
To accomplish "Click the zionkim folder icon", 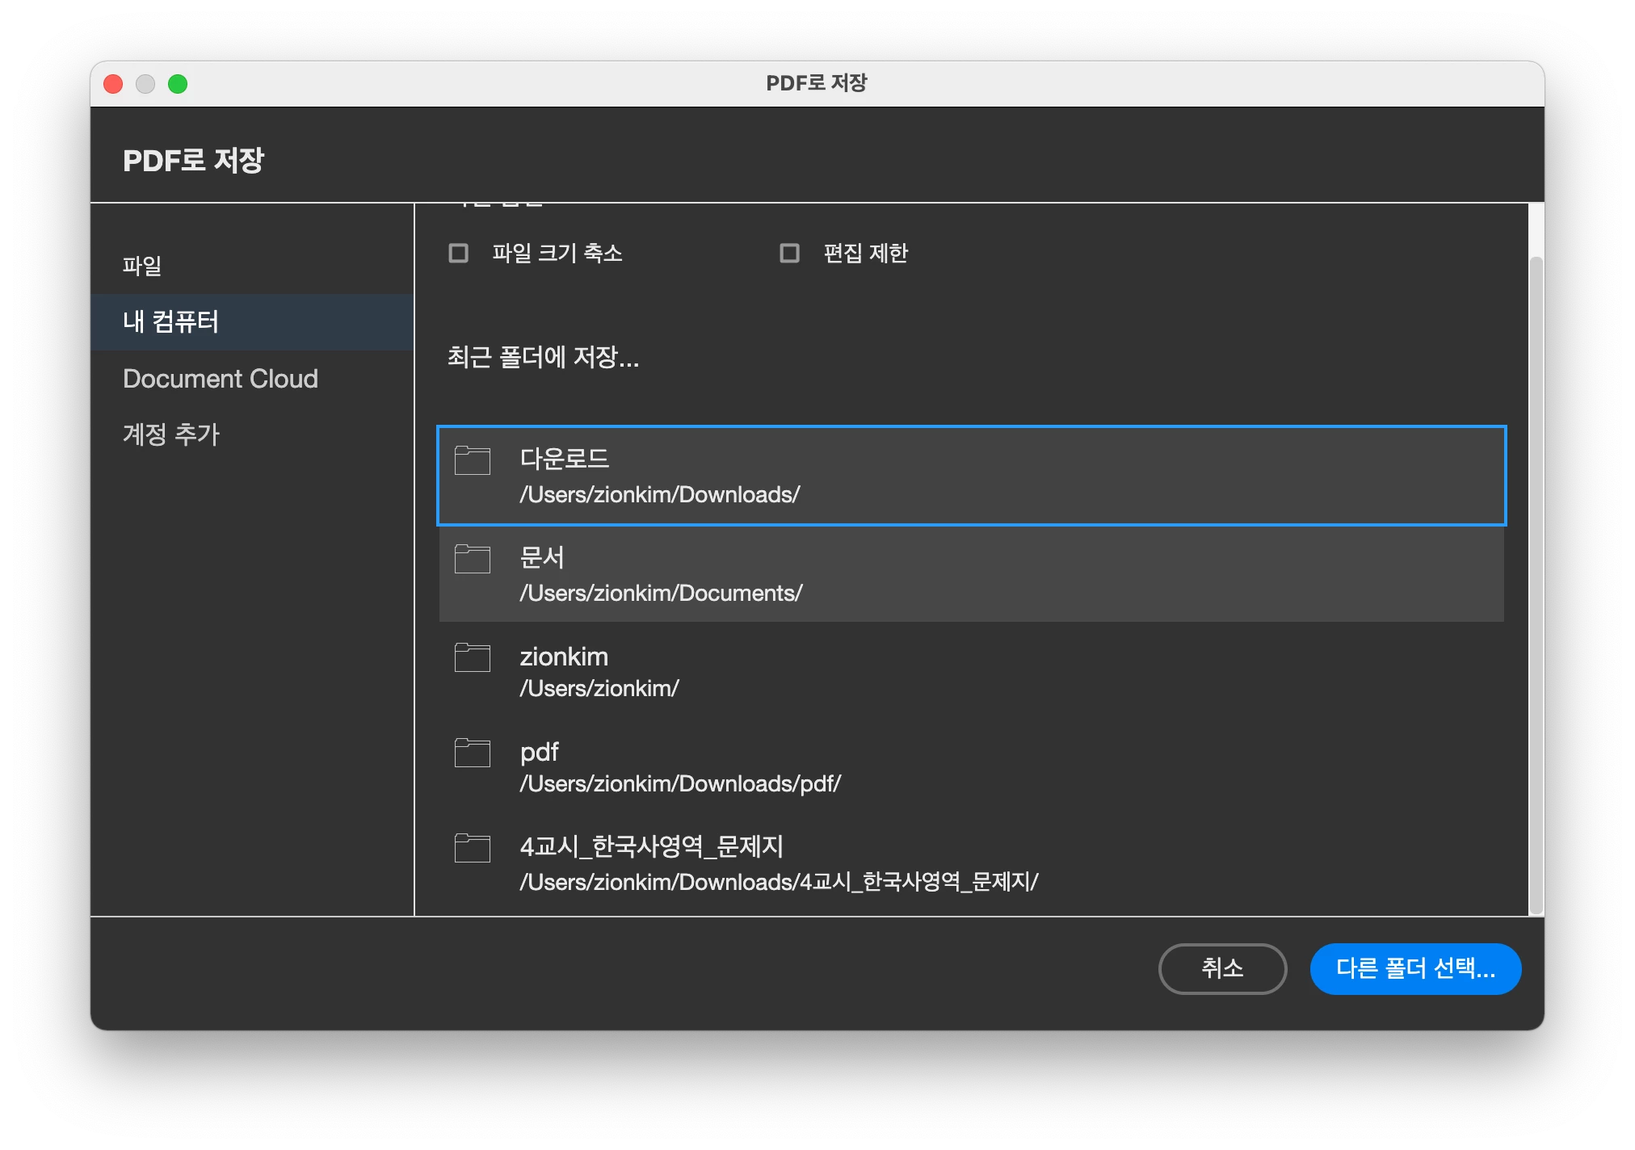I will tap(473, 657).
